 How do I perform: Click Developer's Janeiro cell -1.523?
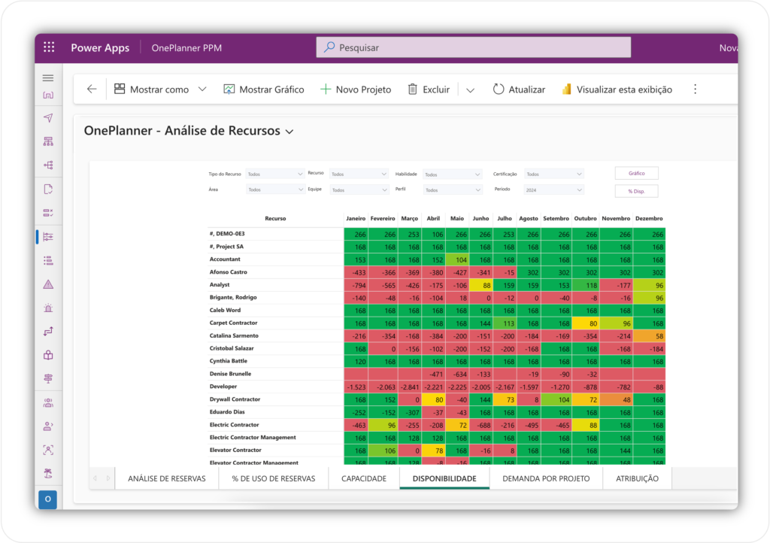tap(356, 387)
